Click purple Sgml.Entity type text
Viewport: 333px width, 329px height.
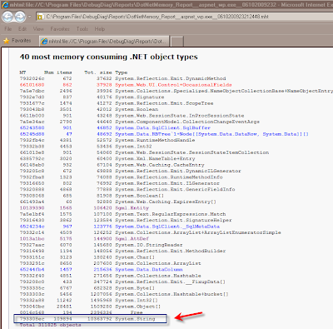[132, 207]
